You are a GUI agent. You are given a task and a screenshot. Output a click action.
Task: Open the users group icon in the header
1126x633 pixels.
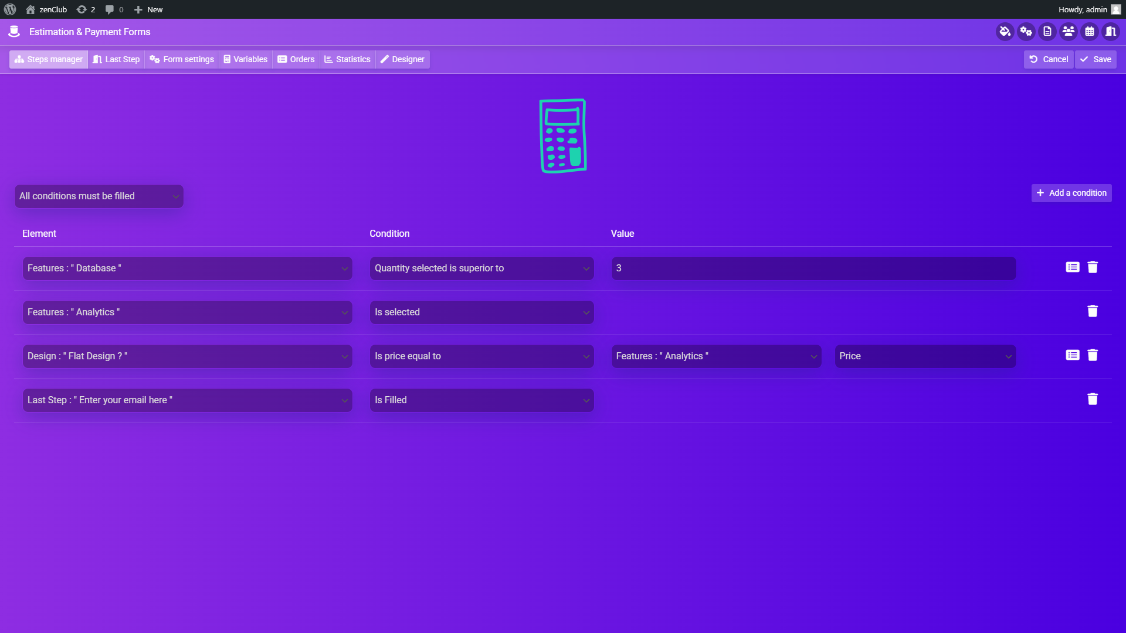(x=1069, y=32)
